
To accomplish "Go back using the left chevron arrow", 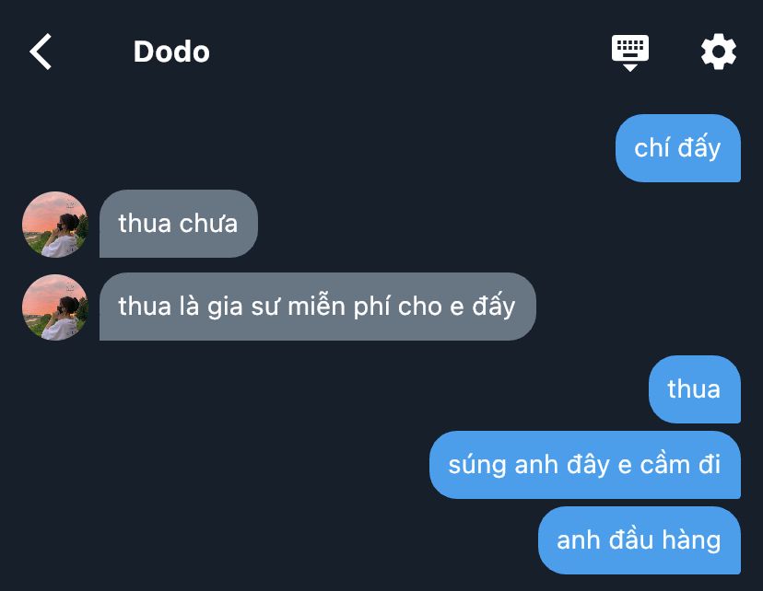I will point(41,52).
